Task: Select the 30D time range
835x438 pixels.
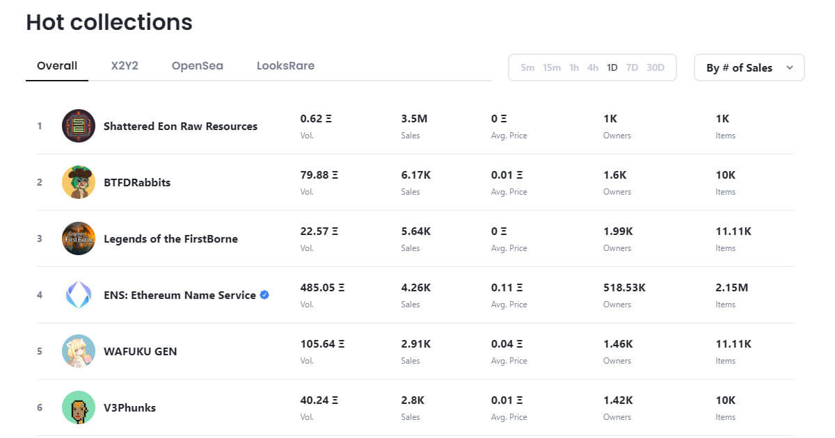Action: [x=655, y=67]
